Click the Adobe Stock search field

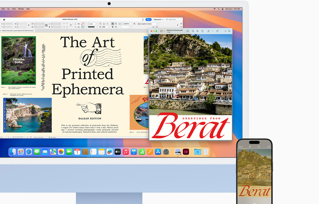[173, 20]
